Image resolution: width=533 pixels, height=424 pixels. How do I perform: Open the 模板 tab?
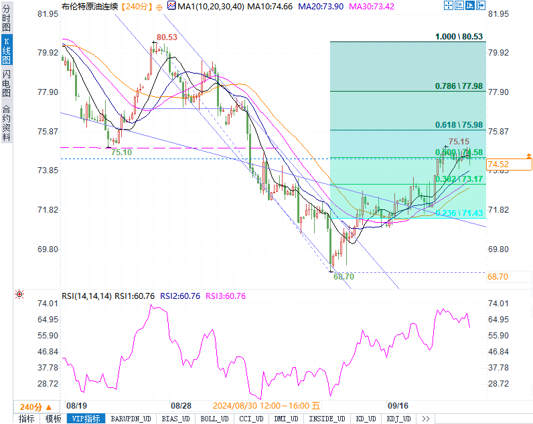pyautogui.click(x=54, y=419)
